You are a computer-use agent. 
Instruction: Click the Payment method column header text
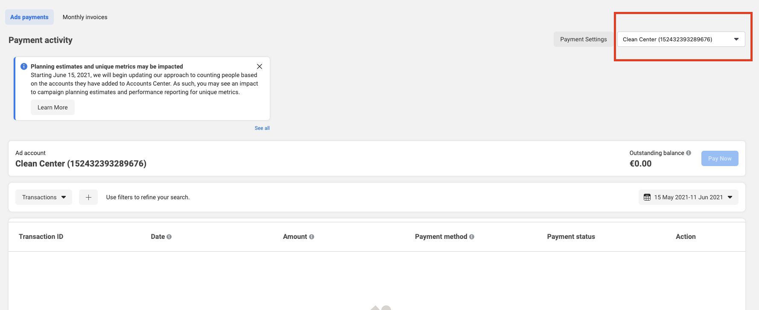pyautogui.click(x=441, y=237)
